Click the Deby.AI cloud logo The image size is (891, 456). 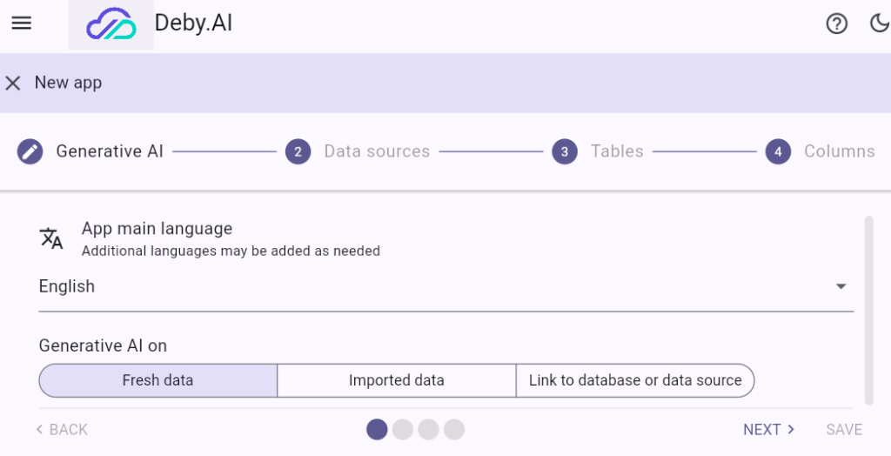coord(111,24)
